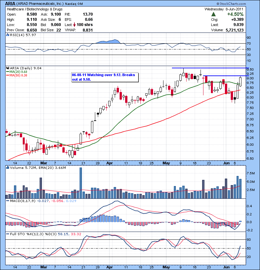Click the blue 'Watching over 9.12' annotation box

click(105, 77)
